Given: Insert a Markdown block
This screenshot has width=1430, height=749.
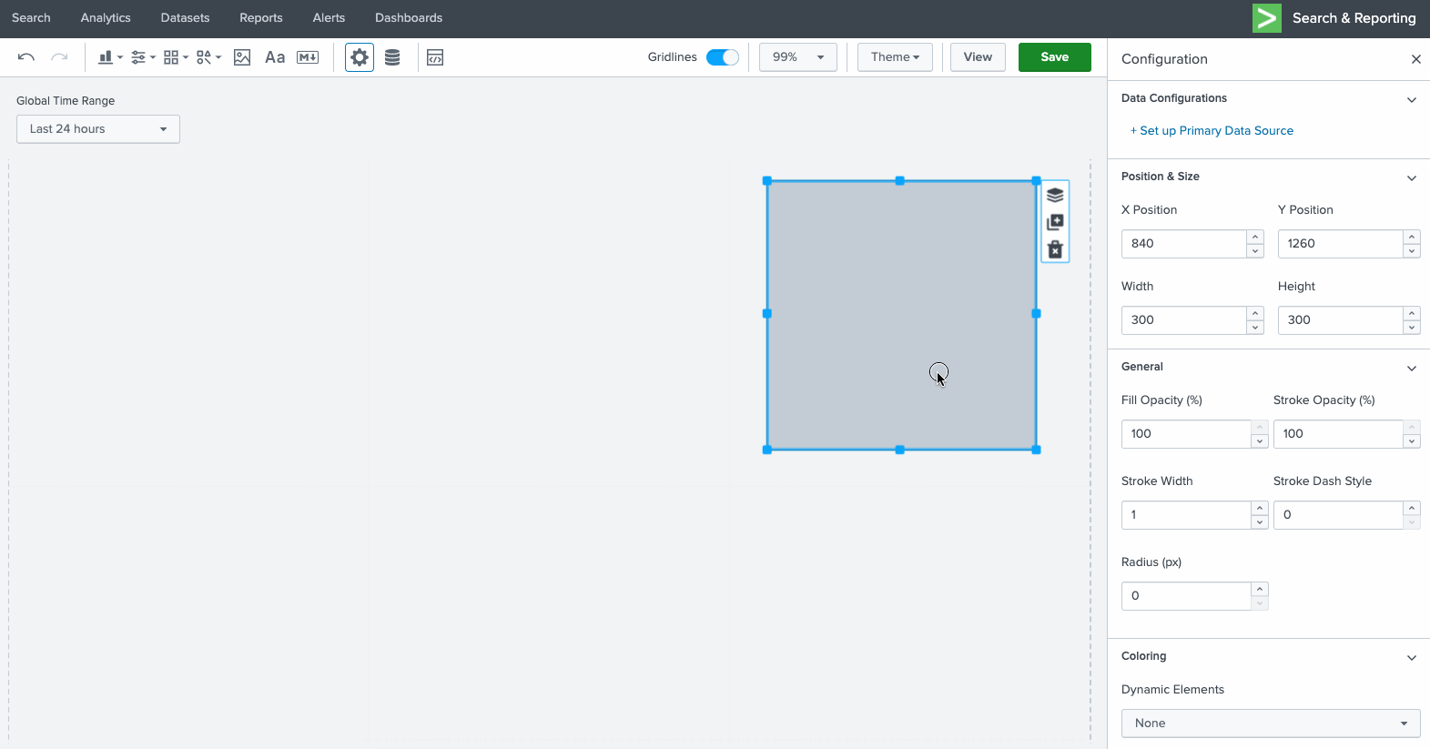Looking at the screenshot, I should pos(308,57).
